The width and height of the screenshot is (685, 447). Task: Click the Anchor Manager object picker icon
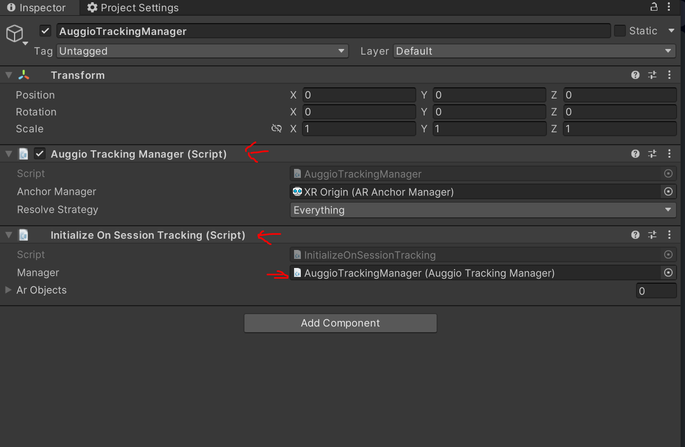(x=668, y=192)
